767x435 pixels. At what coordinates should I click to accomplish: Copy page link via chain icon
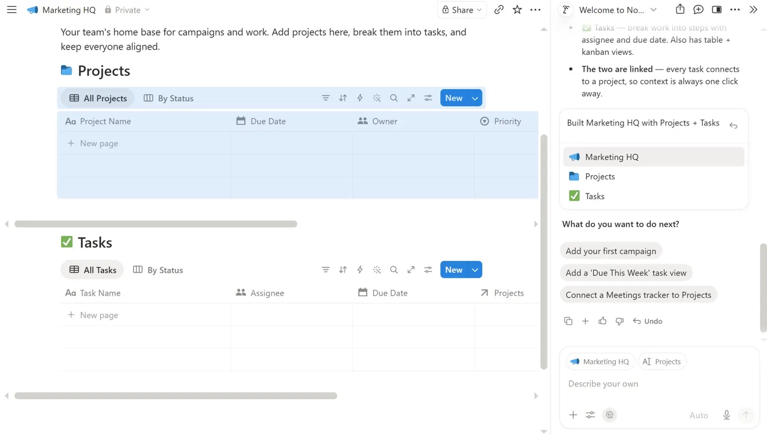[499, 9]
